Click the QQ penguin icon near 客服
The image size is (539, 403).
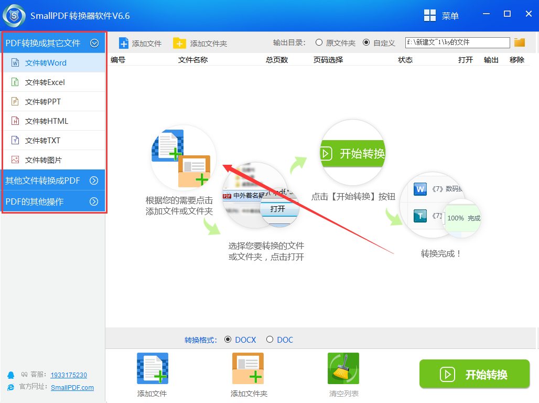coord(11,375)
